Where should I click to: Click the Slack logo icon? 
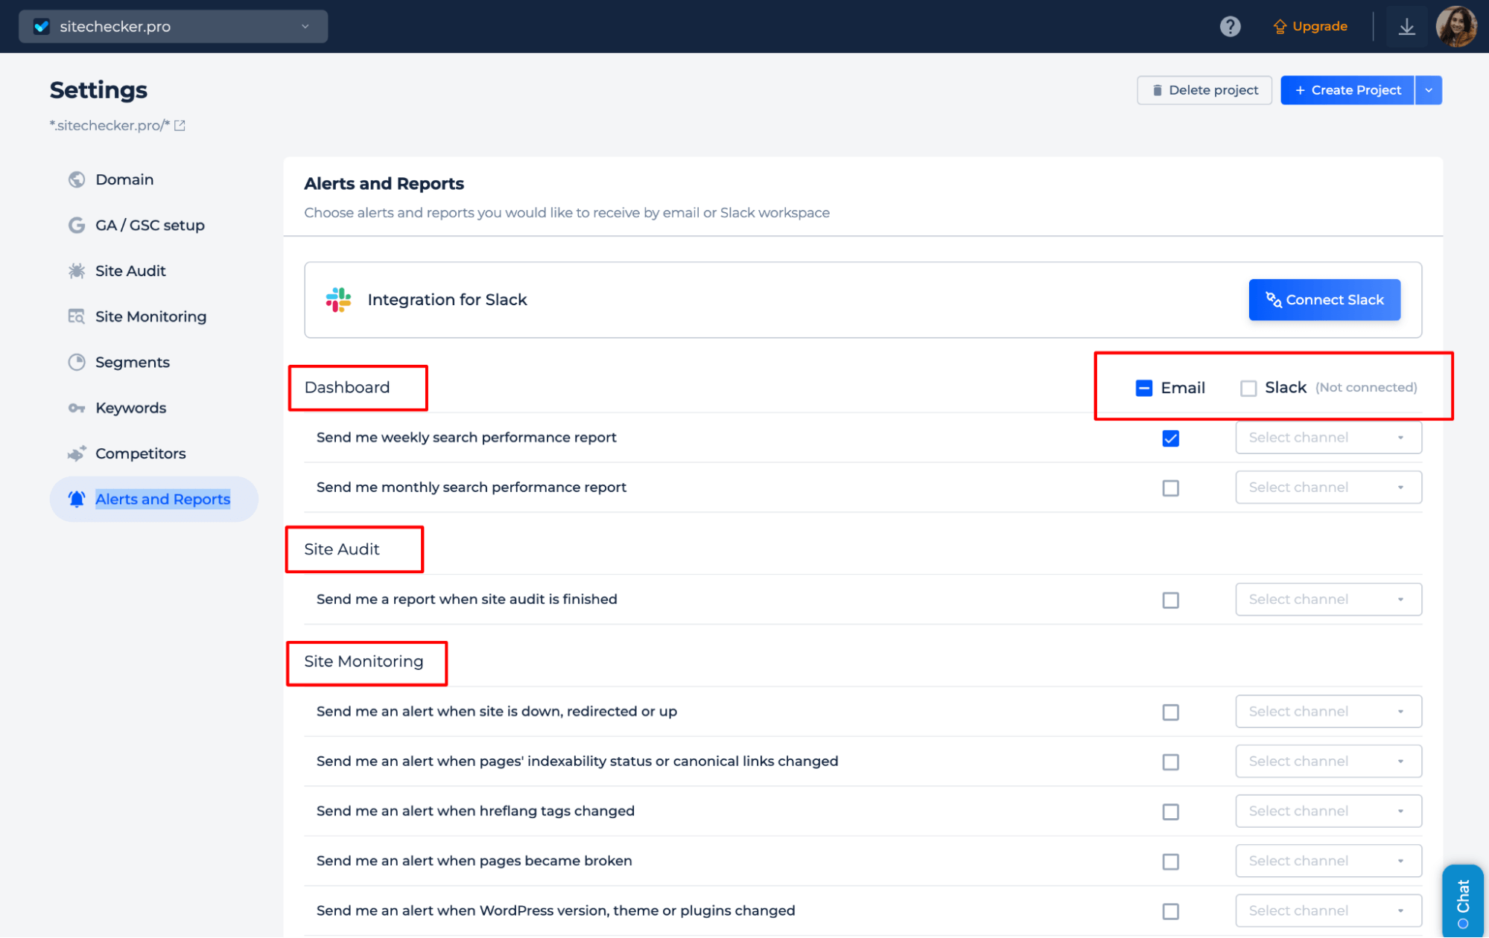click(338, 300)
